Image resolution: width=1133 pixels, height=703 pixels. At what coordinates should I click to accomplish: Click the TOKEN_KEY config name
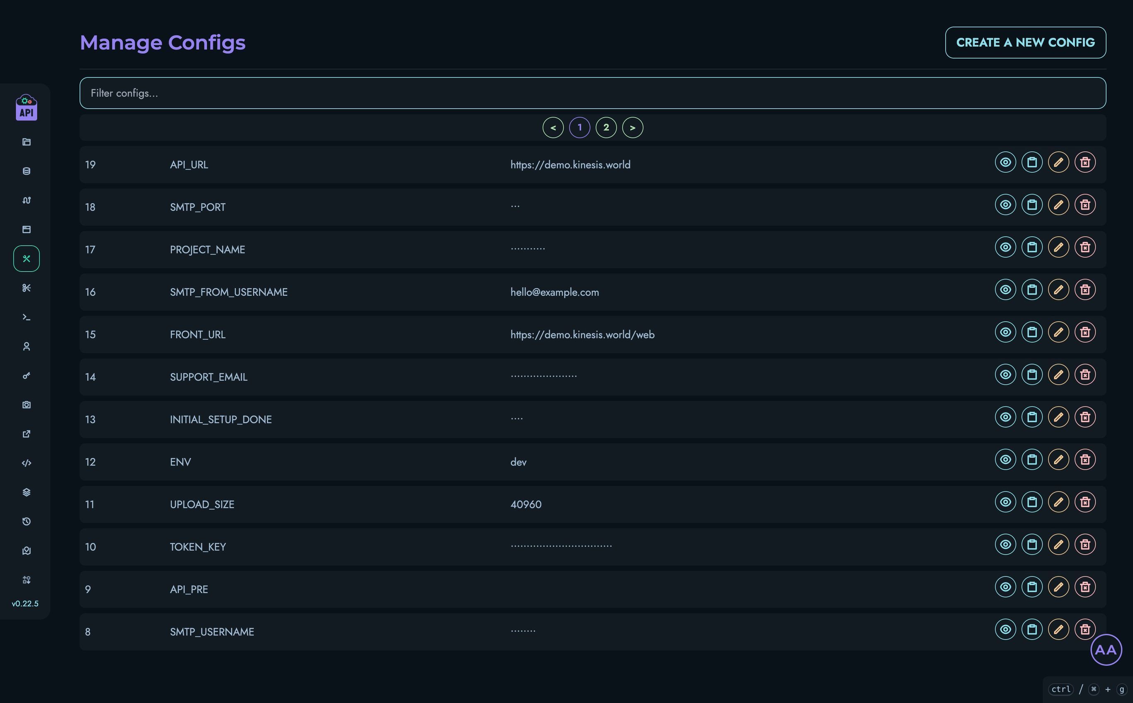click(198, 547)
